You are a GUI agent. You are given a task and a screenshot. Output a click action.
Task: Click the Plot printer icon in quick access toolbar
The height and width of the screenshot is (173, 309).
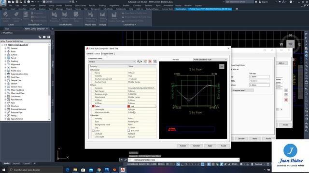pyautogui.click(x=28, y=2)
